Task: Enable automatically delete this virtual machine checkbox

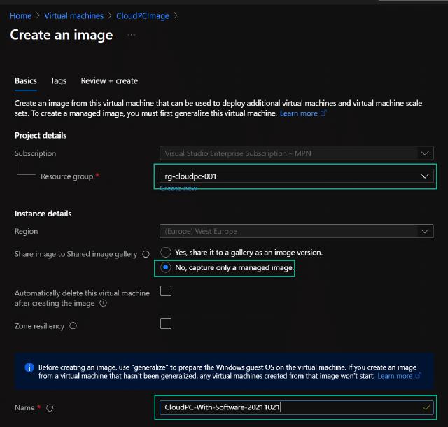Action: click(x=166, y=292)
